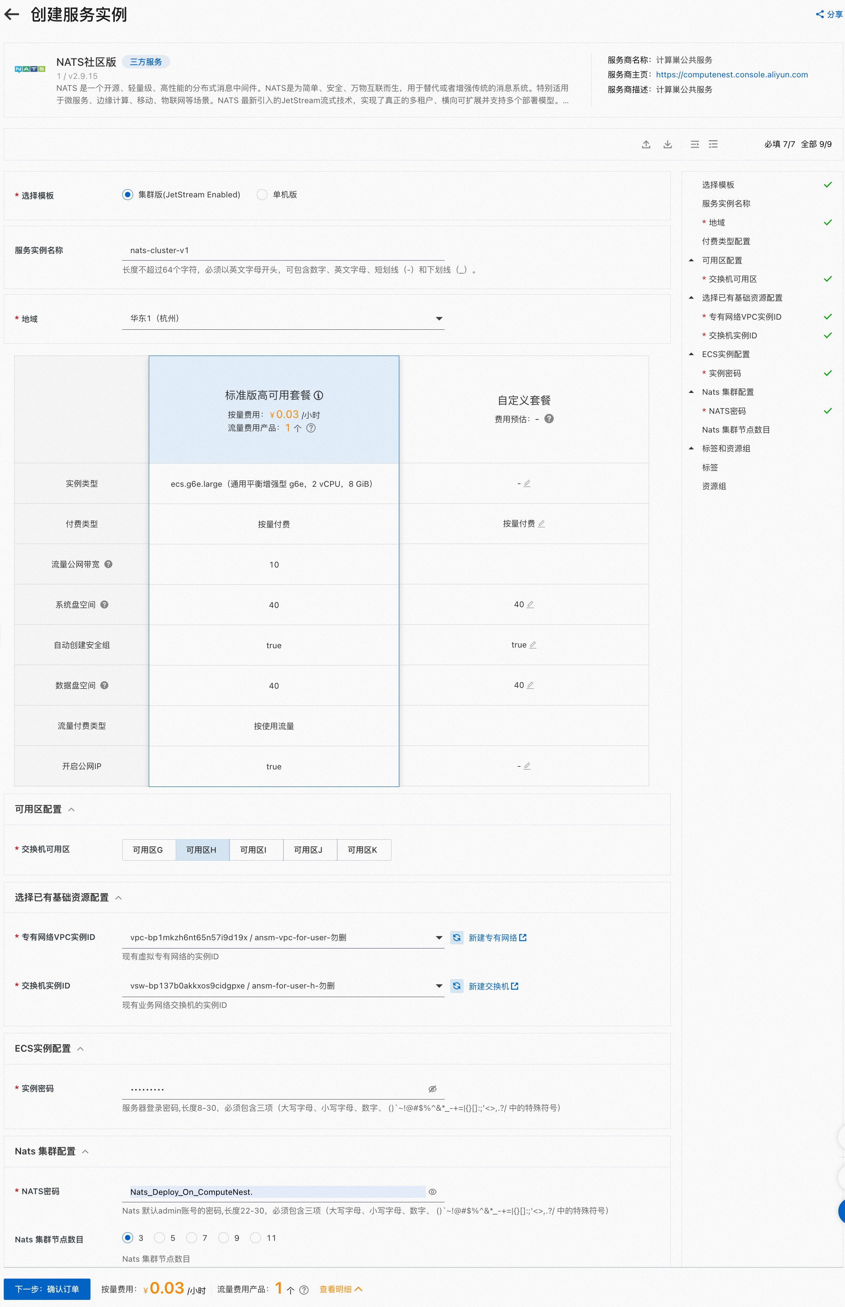The width and height of the screenshot is (845, 1307).
Task: Click the share icon at top right
Action: pyautogui.click(x=820, y=15)
